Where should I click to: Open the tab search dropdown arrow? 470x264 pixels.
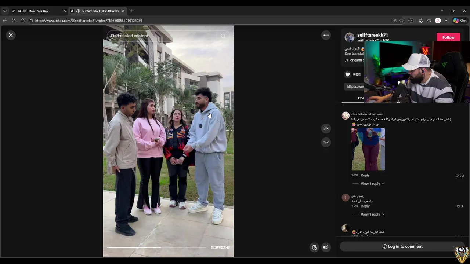point(5,11)
